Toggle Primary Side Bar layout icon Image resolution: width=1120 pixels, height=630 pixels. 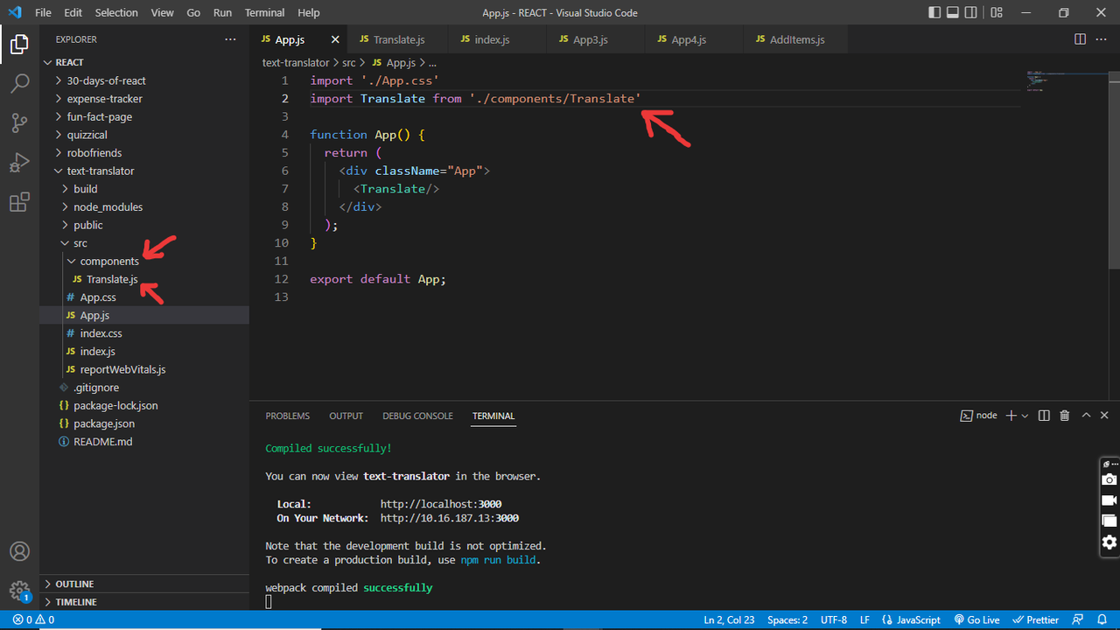pos(935,12)
